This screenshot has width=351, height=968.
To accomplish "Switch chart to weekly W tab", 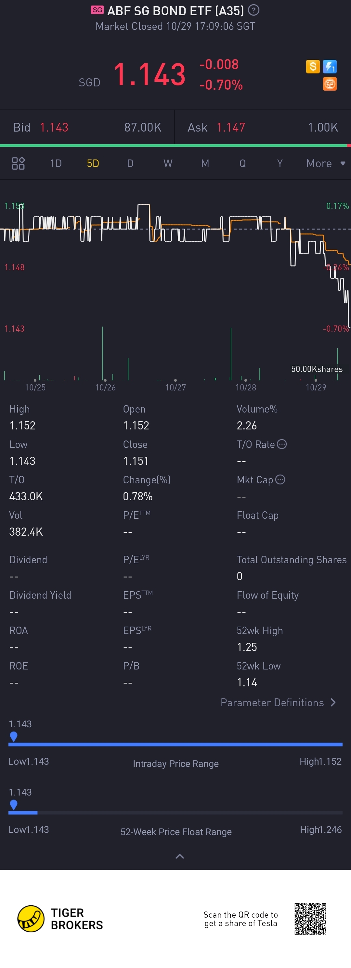I will [168, 163].
